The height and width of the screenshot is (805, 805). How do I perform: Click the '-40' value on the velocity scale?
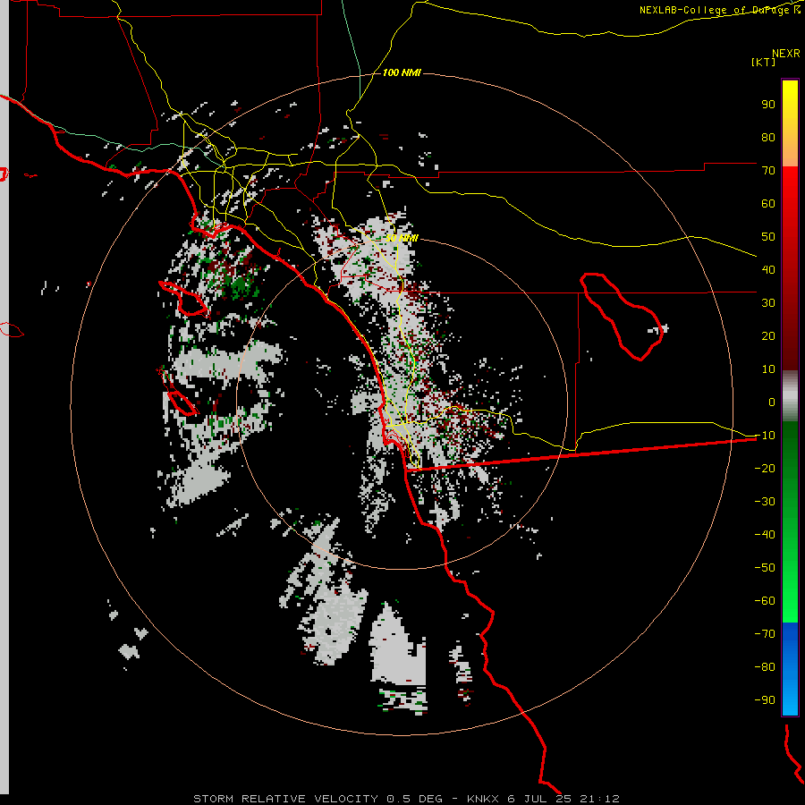(765, 535)
